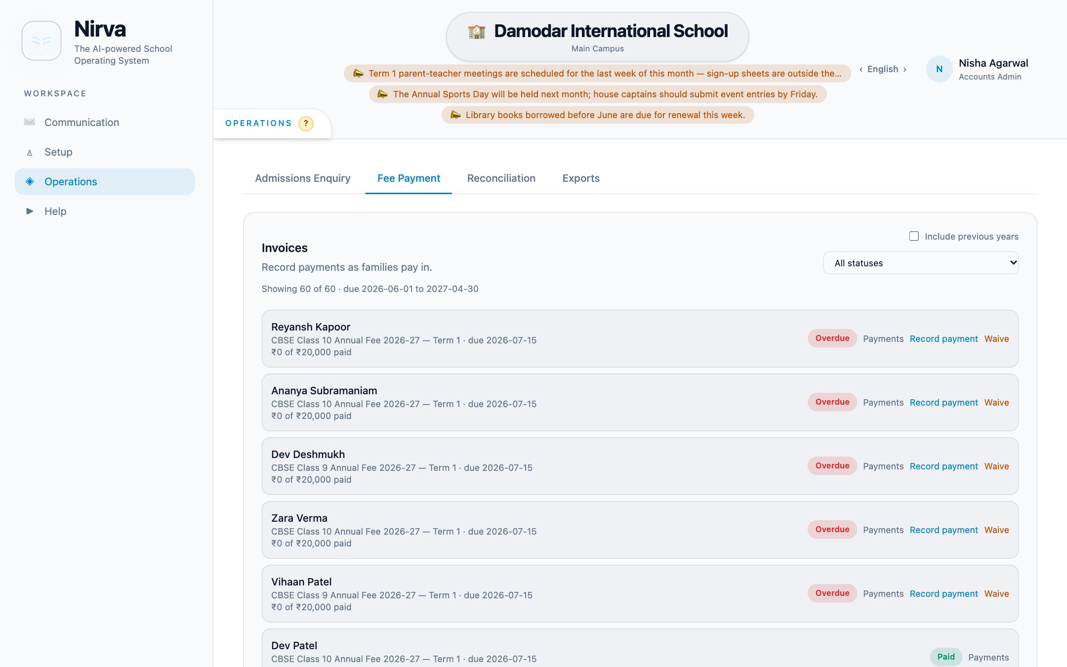This screenshot has height=667, width=1067.
Task: Open Setup in the sidebar
Action: pos(105,152)
